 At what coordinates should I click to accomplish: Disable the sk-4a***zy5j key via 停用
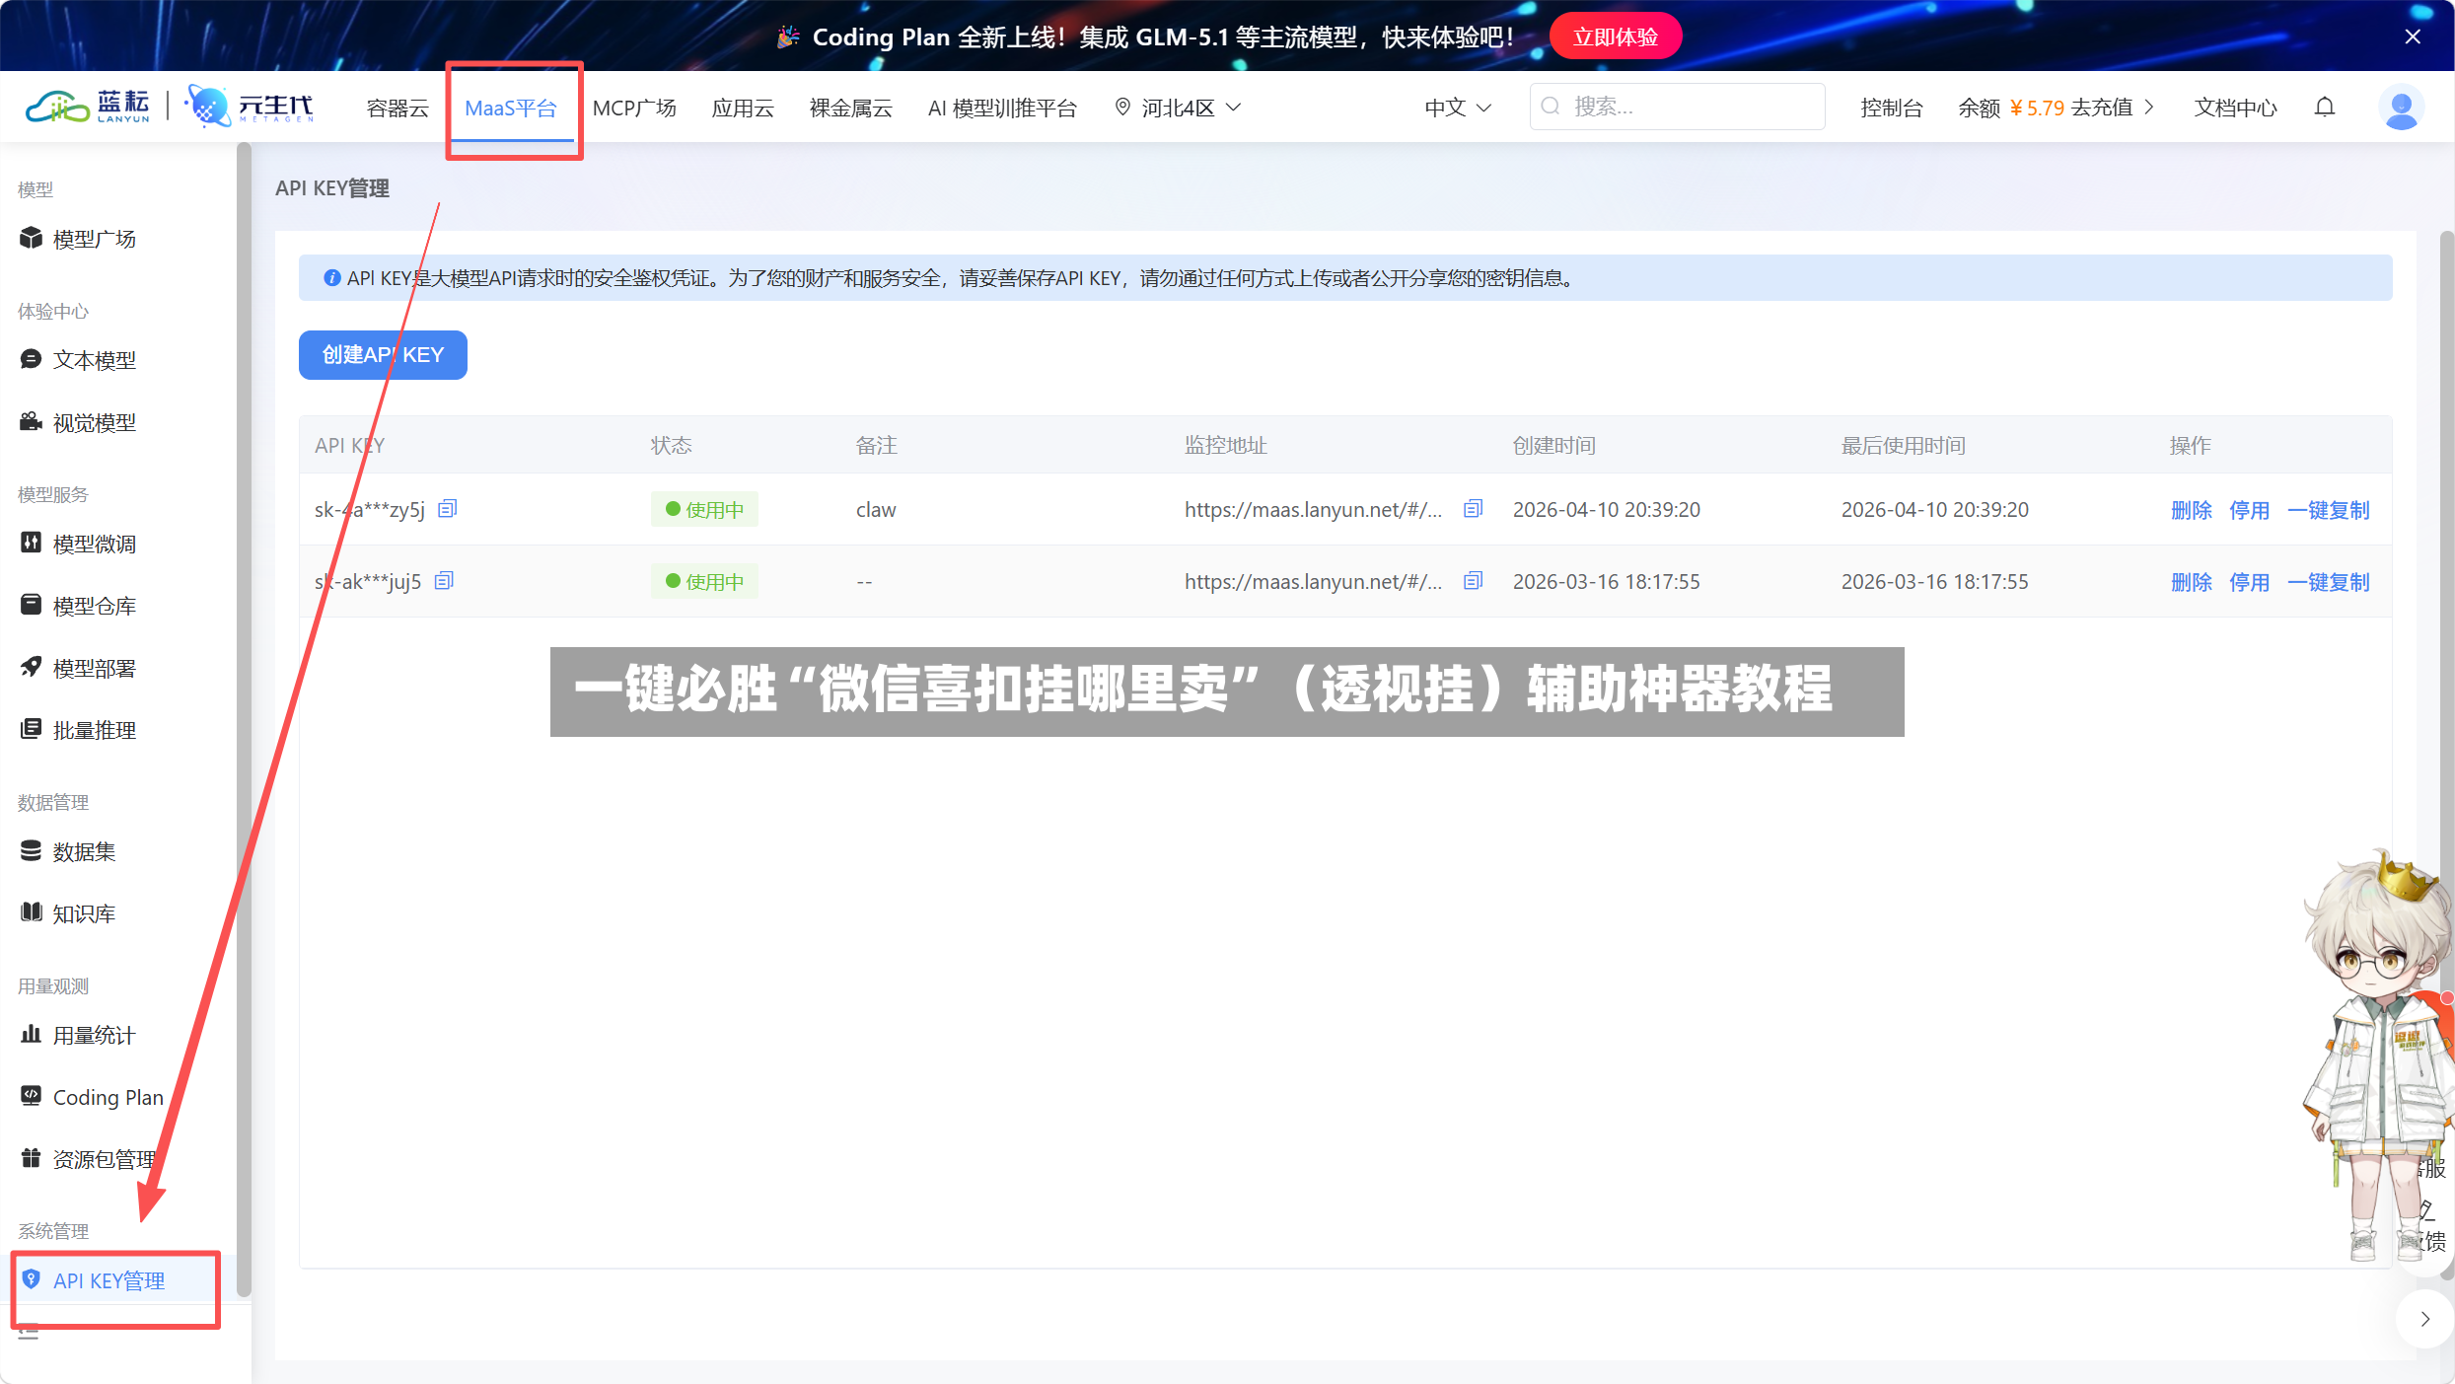pos(2250,509)
